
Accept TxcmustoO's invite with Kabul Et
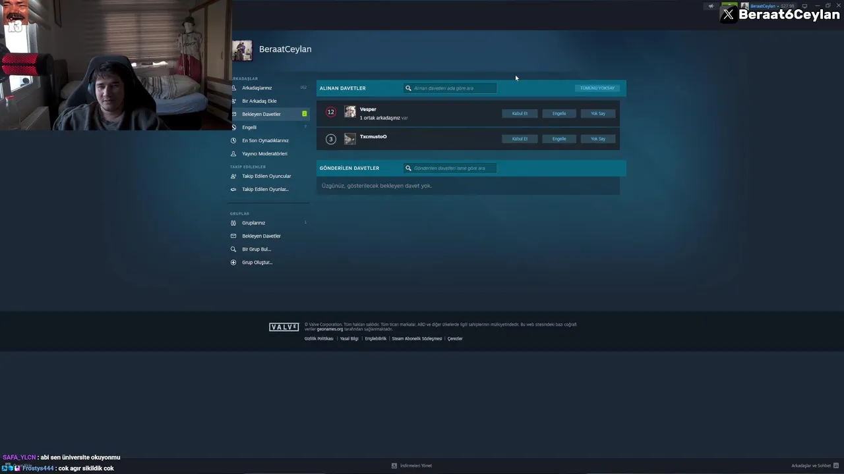[520, 139]
